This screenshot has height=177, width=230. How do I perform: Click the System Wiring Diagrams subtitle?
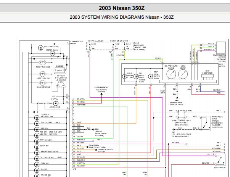115,17
